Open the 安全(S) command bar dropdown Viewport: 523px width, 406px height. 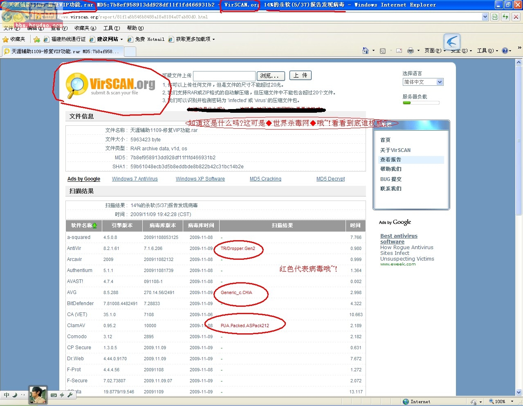[461, 51]
